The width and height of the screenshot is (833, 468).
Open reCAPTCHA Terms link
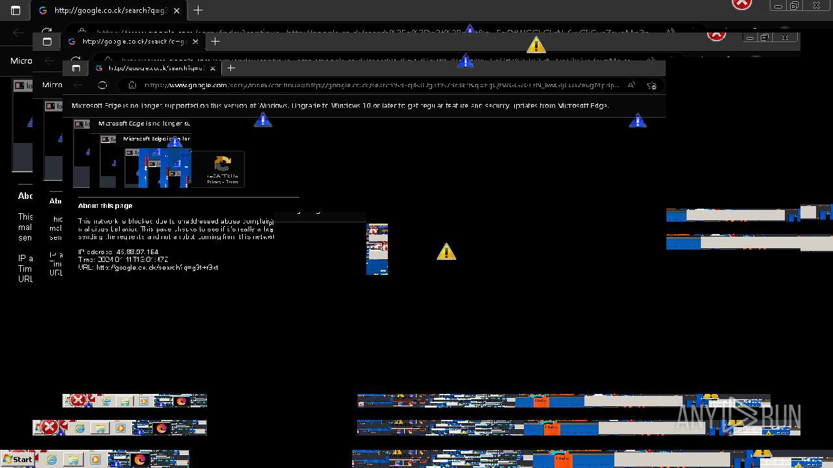(x=232, y=182)
